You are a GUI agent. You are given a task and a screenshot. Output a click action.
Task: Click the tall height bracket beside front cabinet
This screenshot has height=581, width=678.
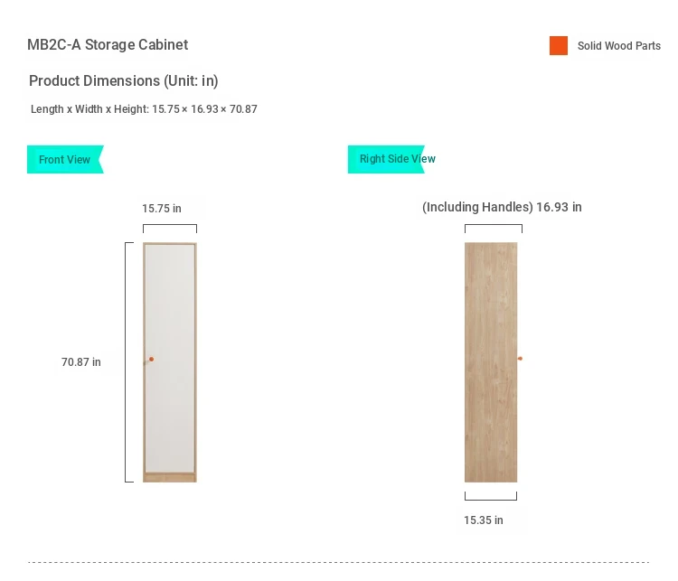129,362
